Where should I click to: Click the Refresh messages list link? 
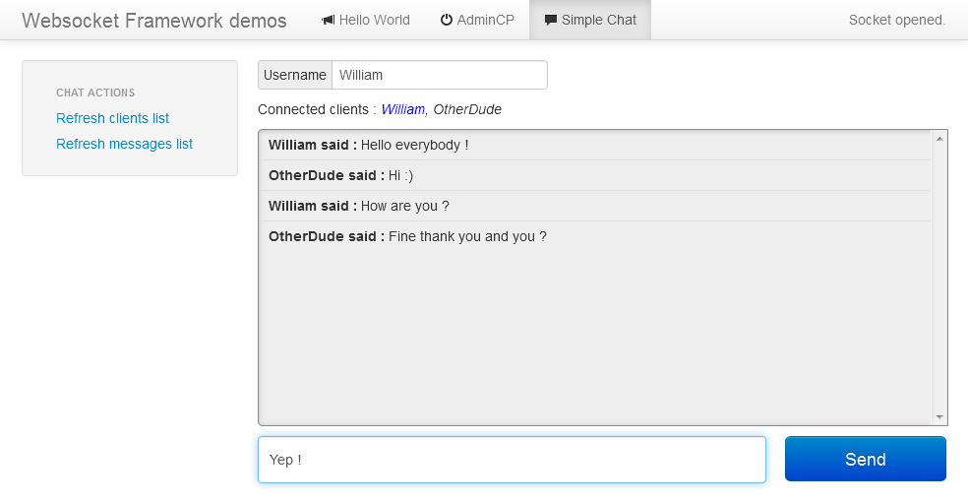pyautogui.click(x=124, y=144)
